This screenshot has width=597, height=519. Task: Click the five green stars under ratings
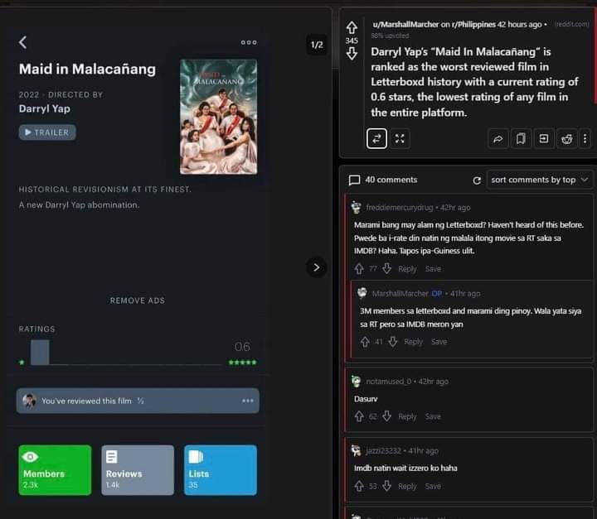pos(242,363)
